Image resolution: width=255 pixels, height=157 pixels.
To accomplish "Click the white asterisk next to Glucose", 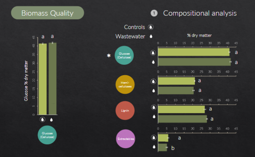I will (109, 55).
